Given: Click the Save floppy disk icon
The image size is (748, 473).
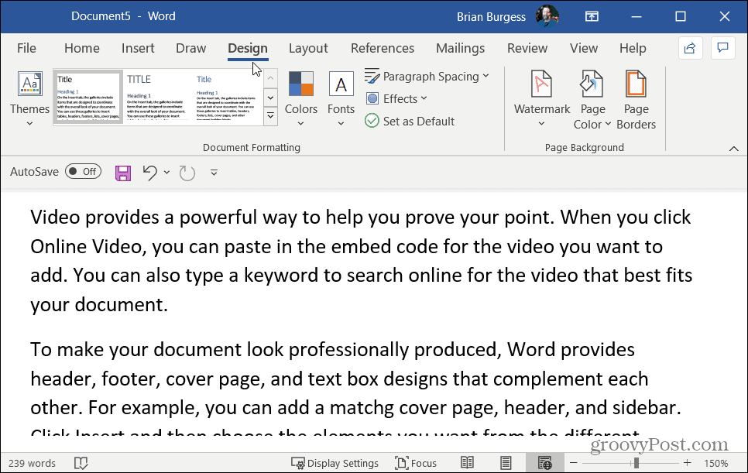Looking at the screenshot, I should pyautogui.click(x=122, y=173).
